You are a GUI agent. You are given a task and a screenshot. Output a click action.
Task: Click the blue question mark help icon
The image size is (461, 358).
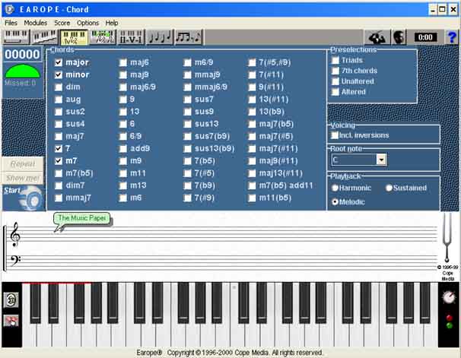[450, 36]
